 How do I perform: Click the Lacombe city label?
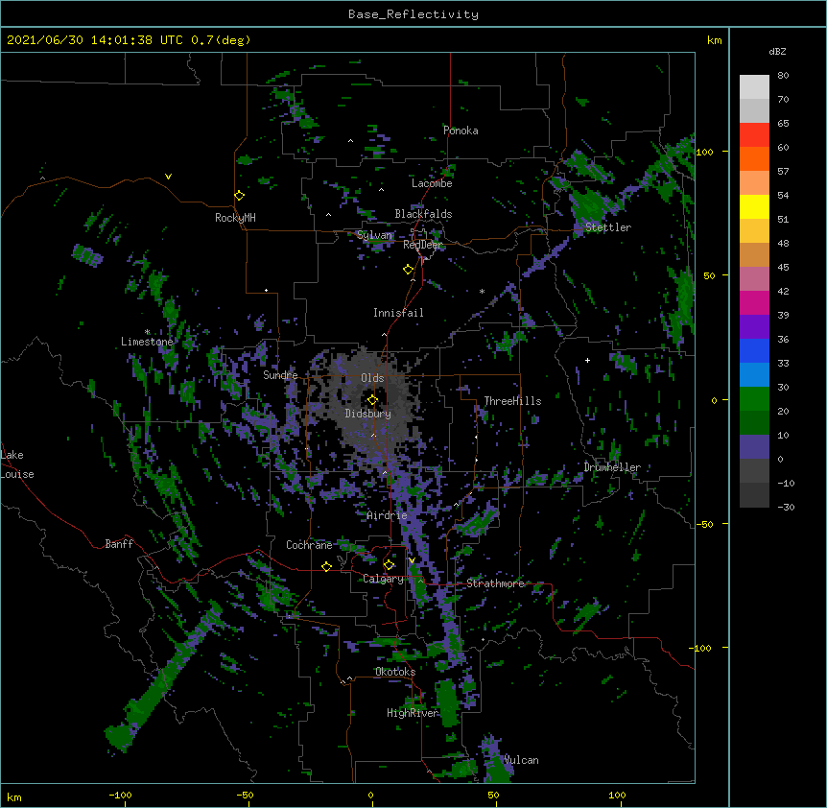(432, 183)
